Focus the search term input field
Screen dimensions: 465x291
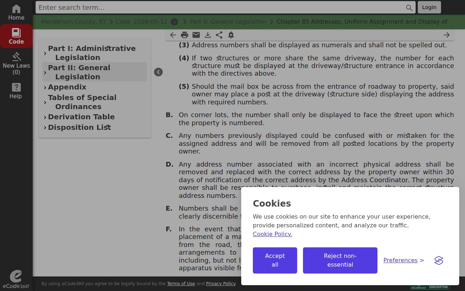coord(221,7)
